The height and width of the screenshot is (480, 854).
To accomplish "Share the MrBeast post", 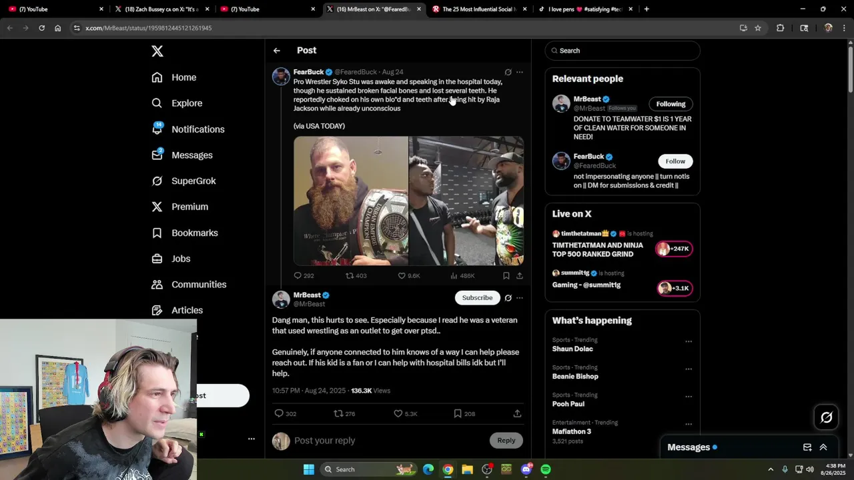I will (x=517, y=414).
